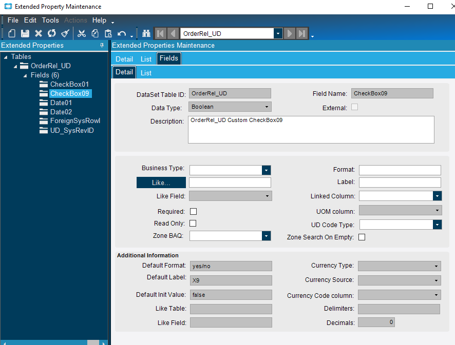Pin the Extended Properties panel
Viewport: 455px width, 345px height.
102,45
